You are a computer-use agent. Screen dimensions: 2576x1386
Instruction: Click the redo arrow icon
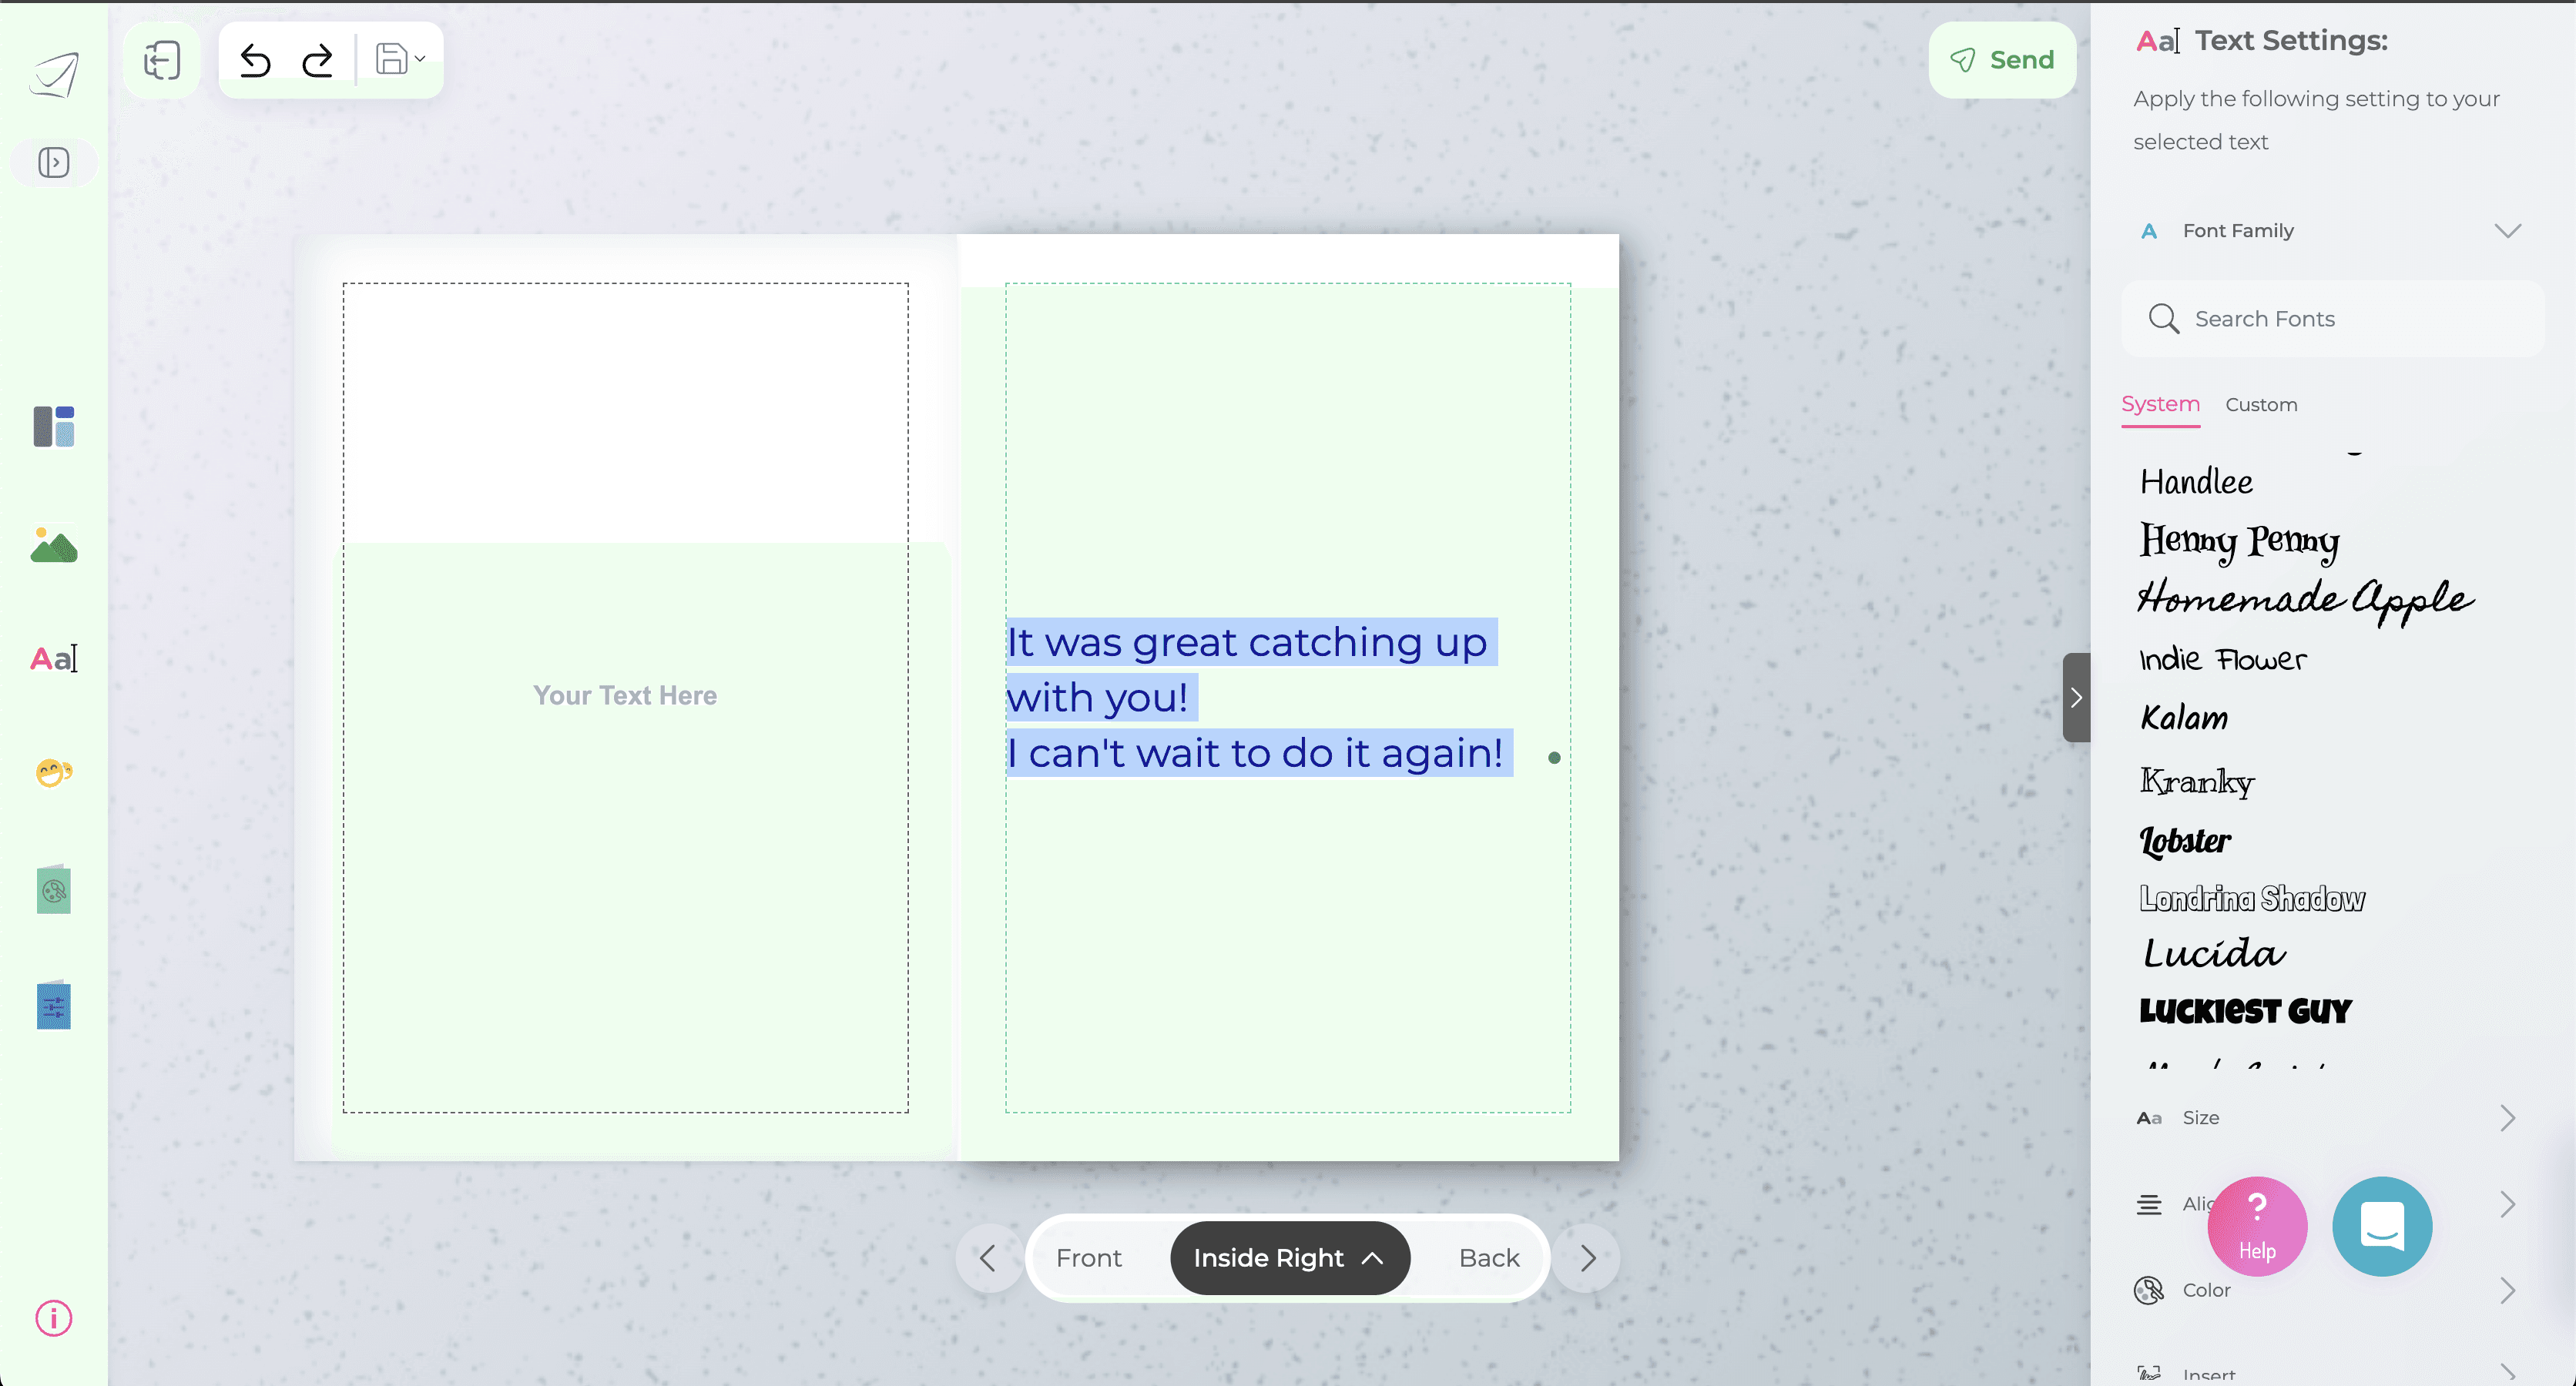pos(318,61)
